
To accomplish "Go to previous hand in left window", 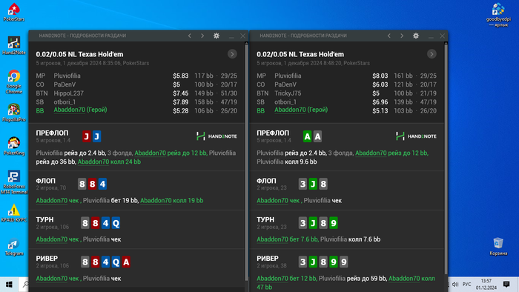I will 190,36.
